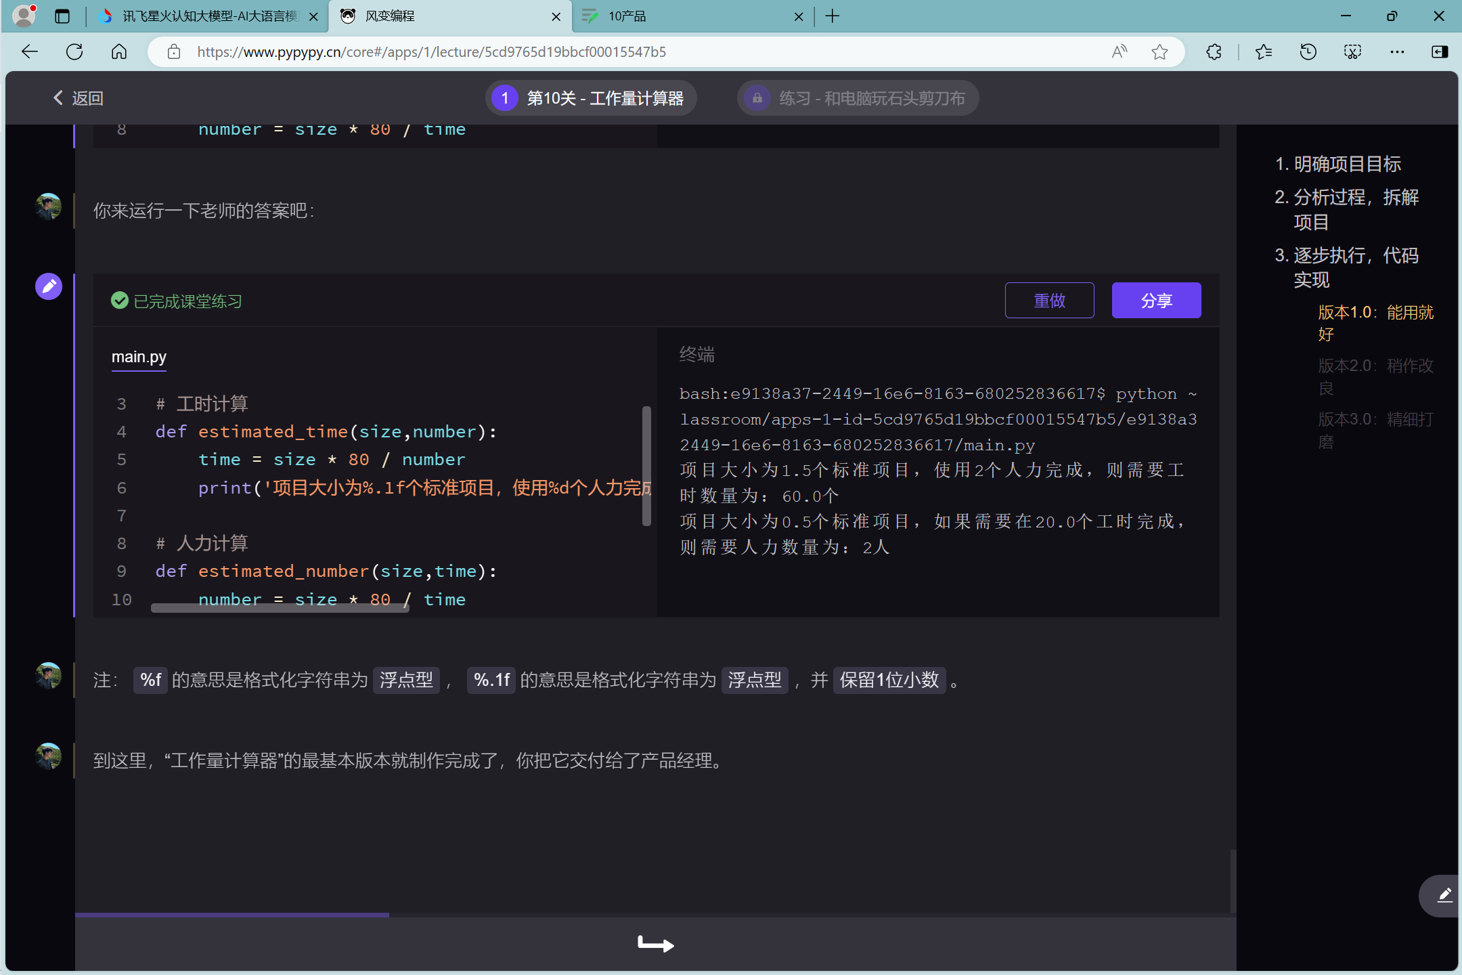1462x975 pixels.
Task: Open 练习 - 和电脑玩石头剪刀布 tab
Action: pos(858,98)
